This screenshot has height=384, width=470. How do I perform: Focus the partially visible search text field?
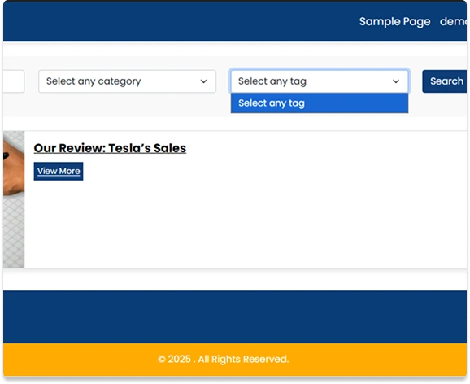(x=14, y=81)
